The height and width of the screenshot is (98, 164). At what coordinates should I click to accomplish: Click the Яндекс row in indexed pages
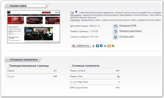(32, 71)
